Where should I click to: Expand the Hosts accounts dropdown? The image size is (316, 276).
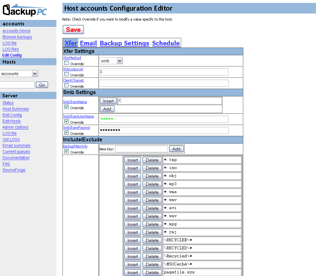tap(19, 74)
